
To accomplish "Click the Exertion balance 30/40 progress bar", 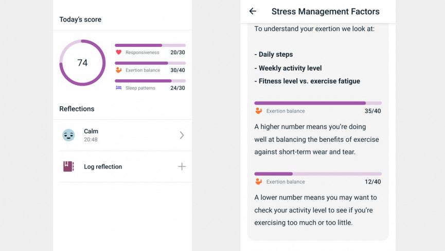I will coord(150,63).
